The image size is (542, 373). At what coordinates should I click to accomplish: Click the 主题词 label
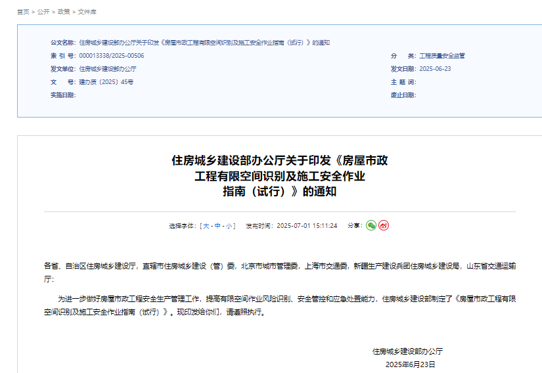(x=403, y=82)
